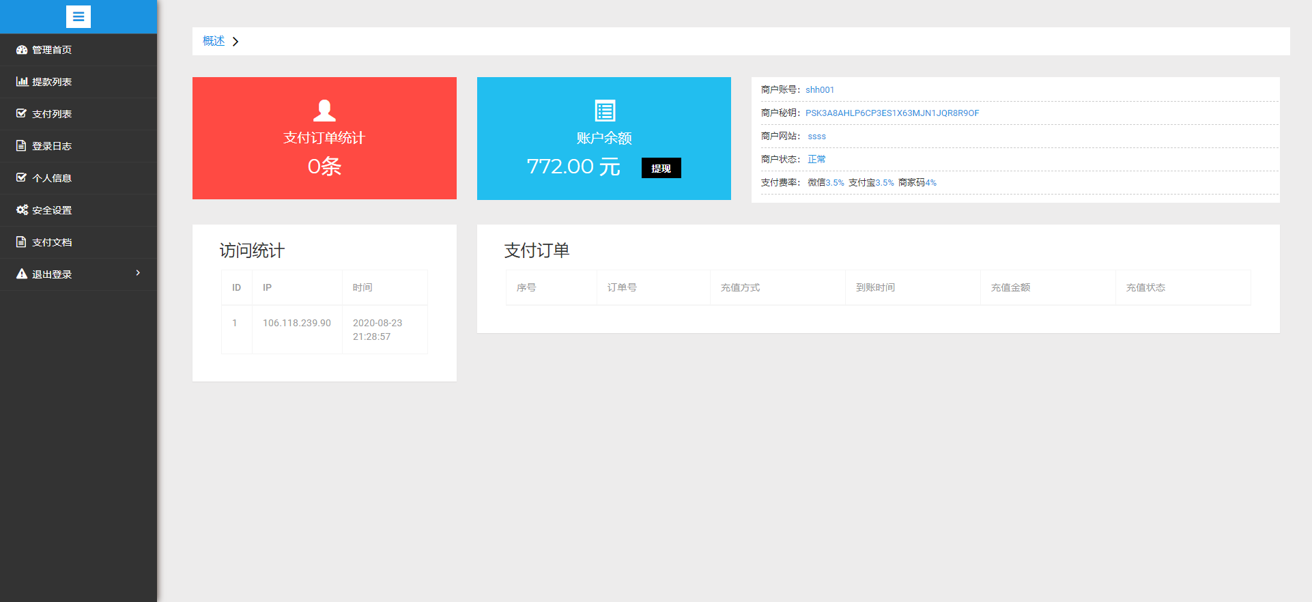
Task: Click the 商家码 4% rate value
Action: tap(931, 182)
